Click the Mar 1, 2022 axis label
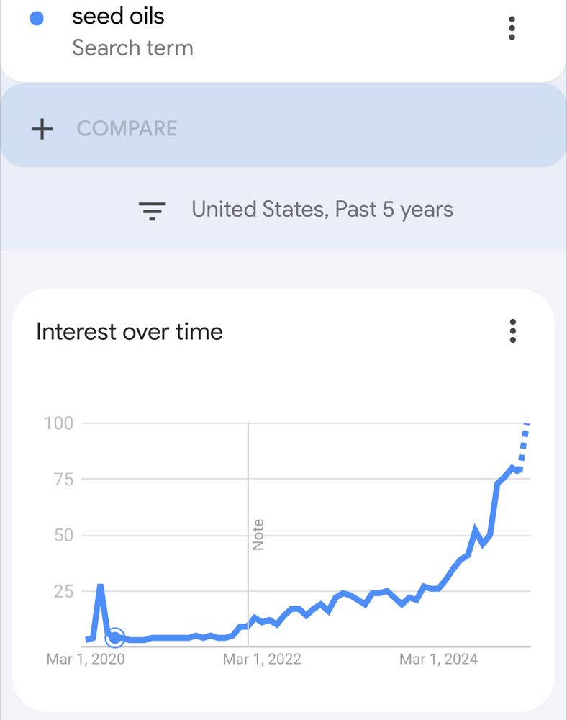This screenshot has height=720, width=567. pyautogui.click(x=262, y=659)
